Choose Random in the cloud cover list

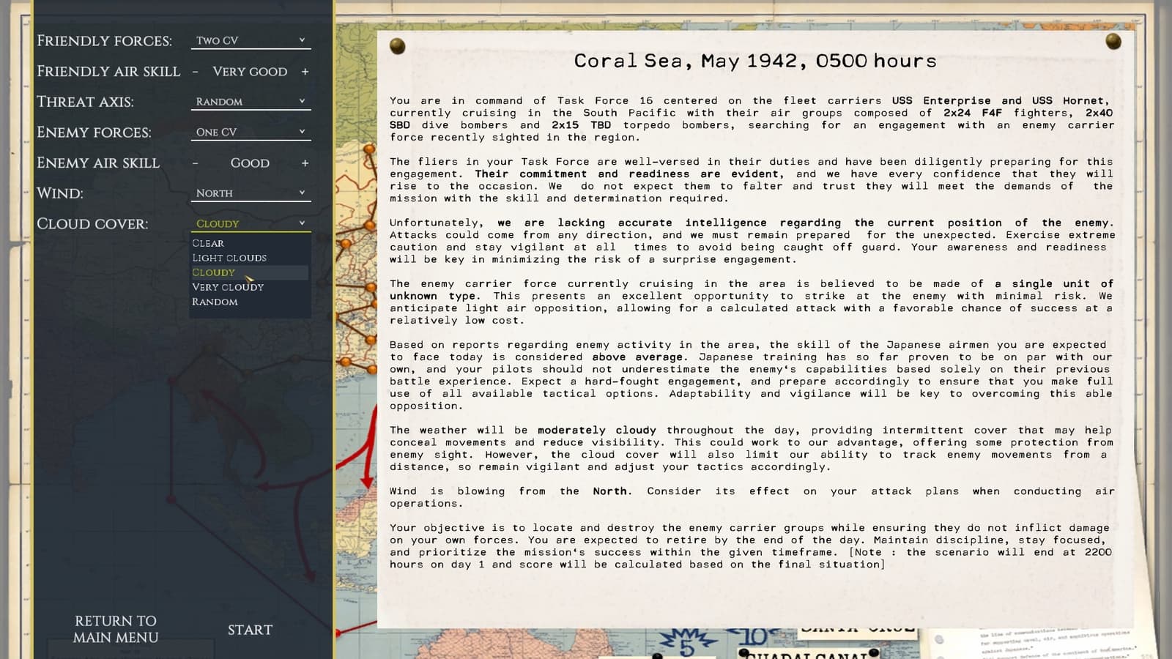250,302
